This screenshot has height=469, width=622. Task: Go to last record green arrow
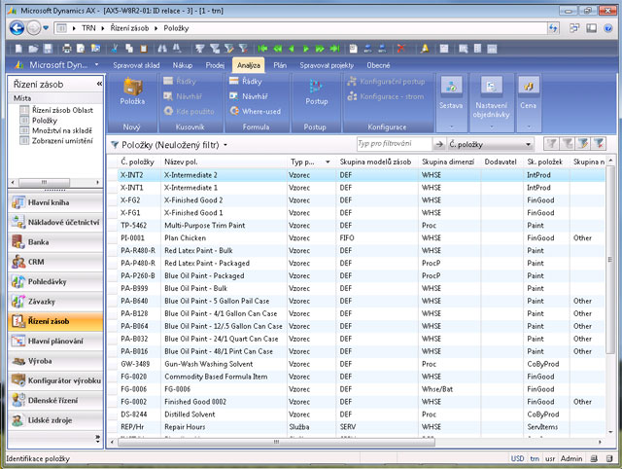pos(335,49)
